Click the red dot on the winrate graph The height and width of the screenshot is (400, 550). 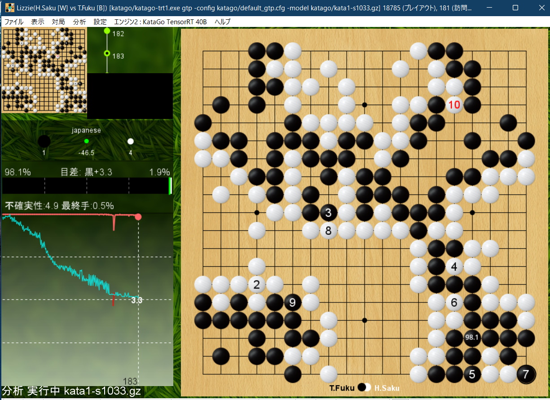click(138, 217)
